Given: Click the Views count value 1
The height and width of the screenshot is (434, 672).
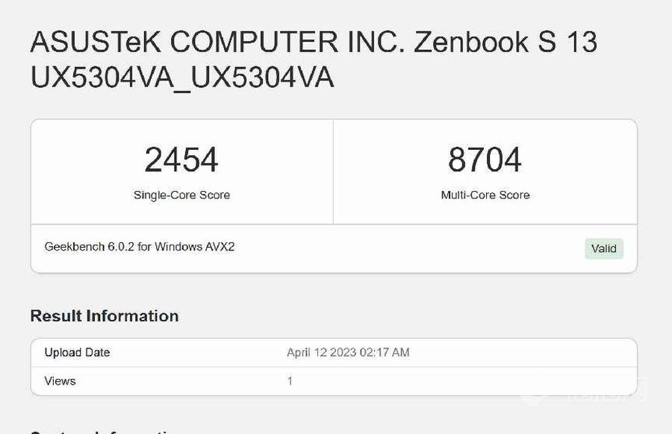Looking at the screenshot, I should [x=290, y=381].
